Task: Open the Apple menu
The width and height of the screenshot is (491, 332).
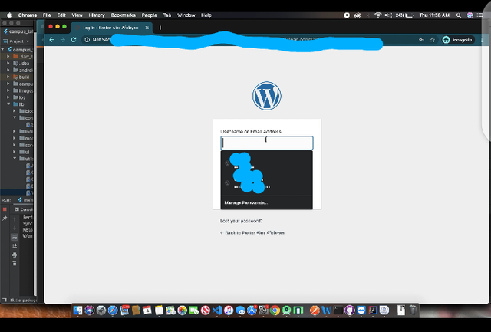Action: pos(8,15)
